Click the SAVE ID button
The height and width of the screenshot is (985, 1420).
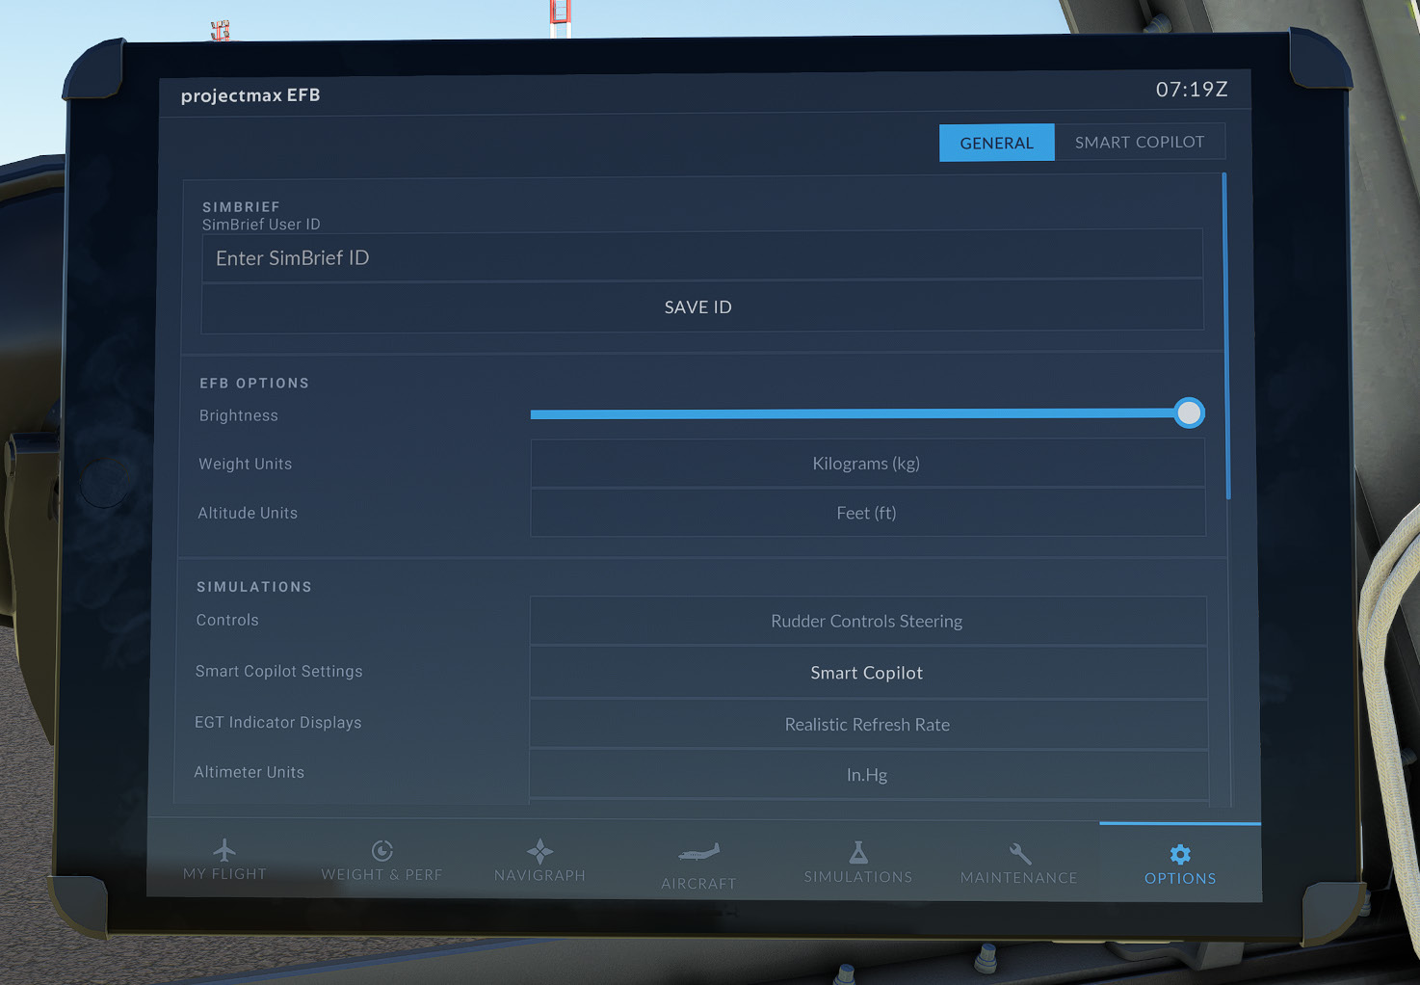pos(702,306)
